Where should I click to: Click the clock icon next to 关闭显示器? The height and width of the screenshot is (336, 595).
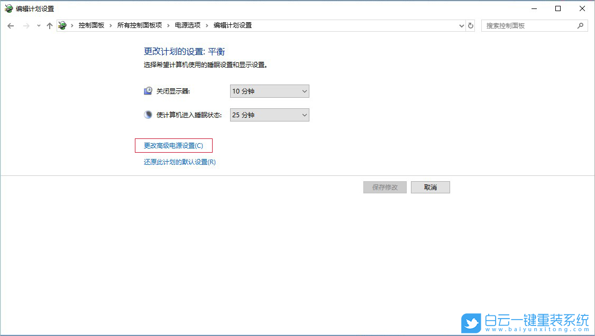[x=148, y=90]
